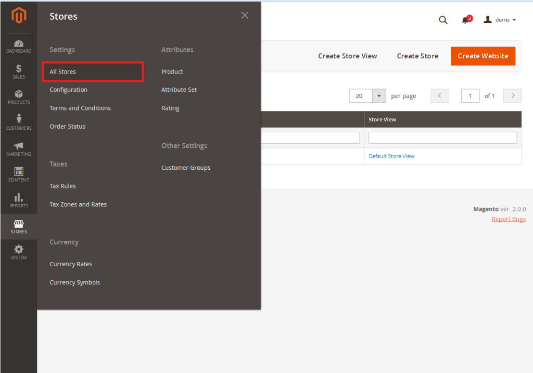This screenshot has height=373, width=533.
Task: Open the notifications bell icon
Action: click(465, 20)
